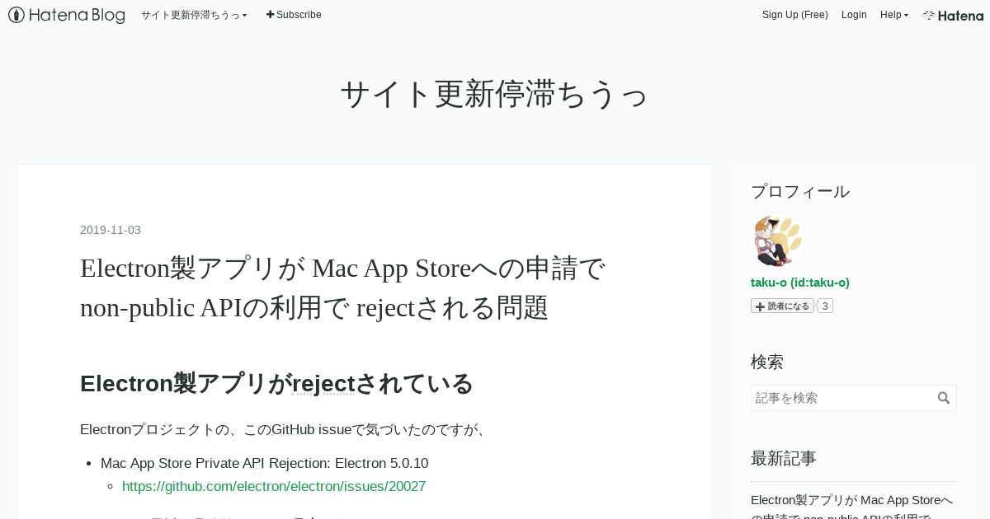Open Sign Up (Free) page
The height and width of the screenshot is (519, 990).
794,15
